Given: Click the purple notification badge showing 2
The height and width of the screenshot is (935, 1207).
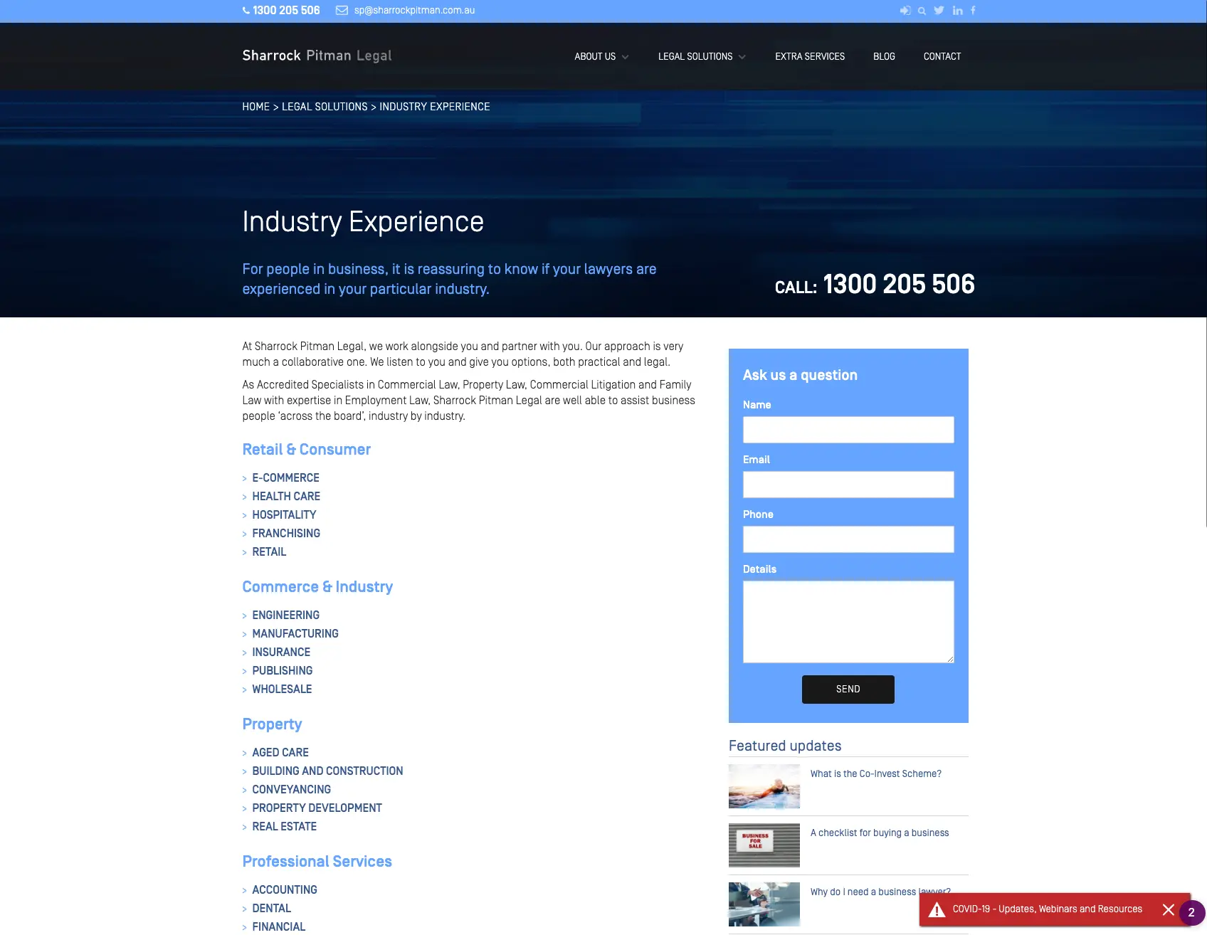Looking at the screenshot, I should (1191, 912).
